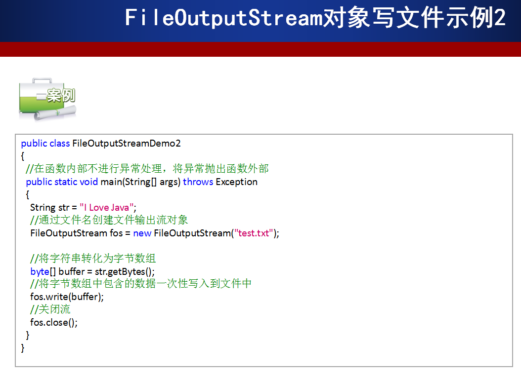The width and height of the screenshot is (521, 376).
Task: Click the comment 关闭流
Action: (x=50, y=309)
